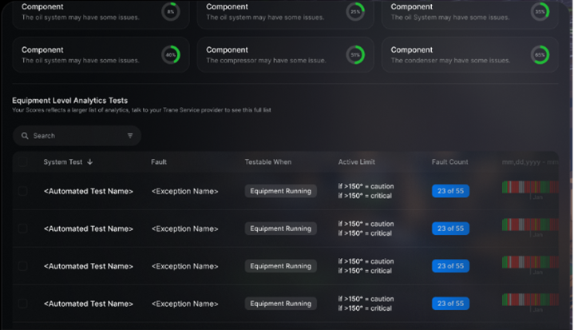Click the compressor 51% progress ring
The height and width of the screenshot is (330, 574).
tap(355, 55)
